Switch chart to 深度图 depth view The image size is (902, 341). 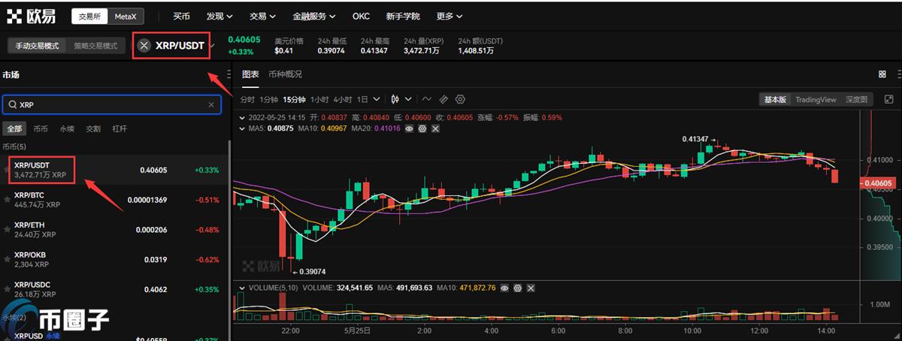pyautogui.click(x=856, y=99)
